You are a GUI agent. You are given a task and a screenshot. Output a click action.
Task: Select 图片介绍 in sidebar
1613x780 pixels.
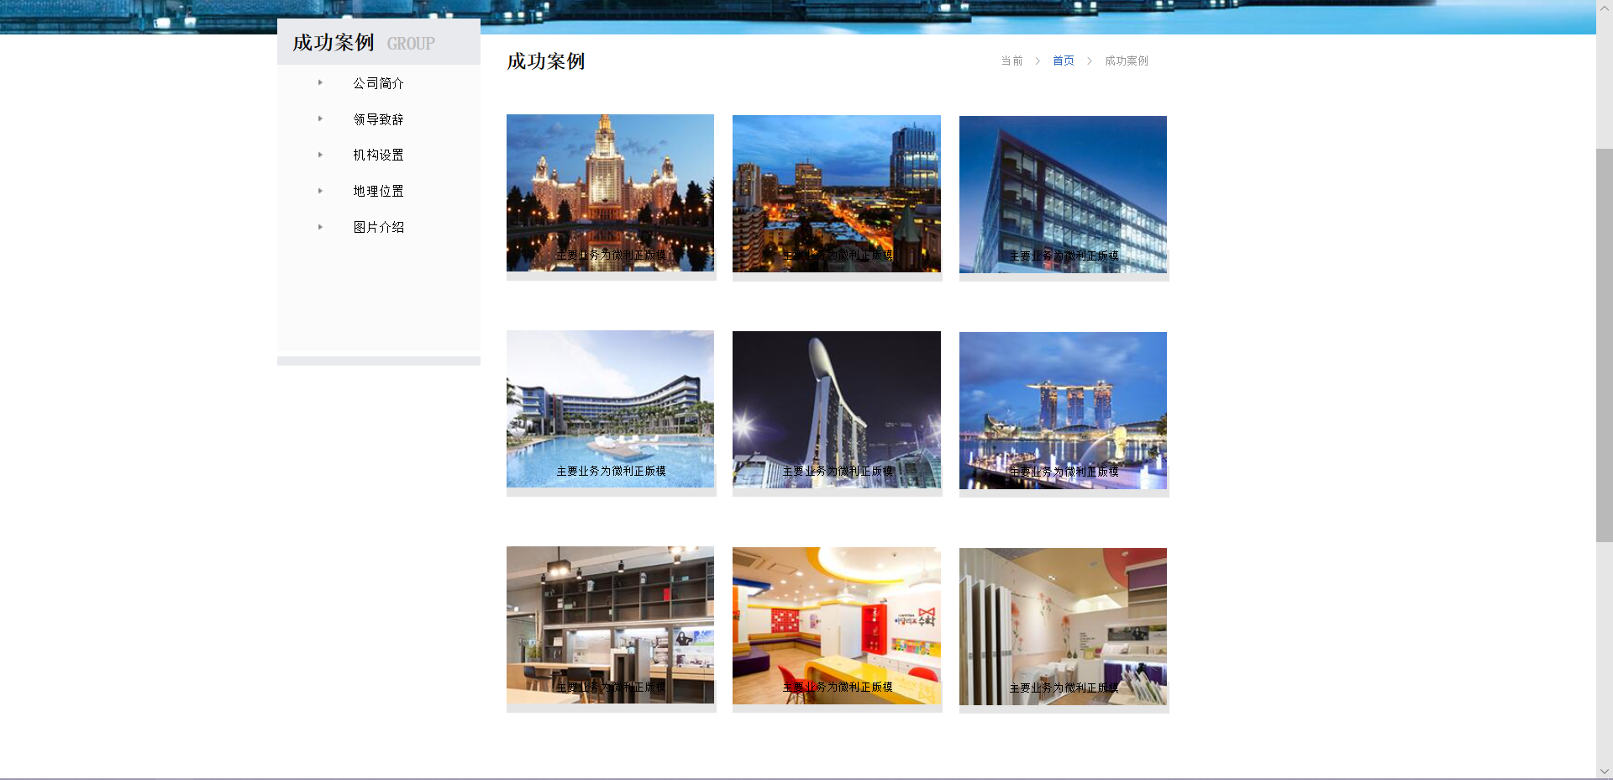(378, 227)
